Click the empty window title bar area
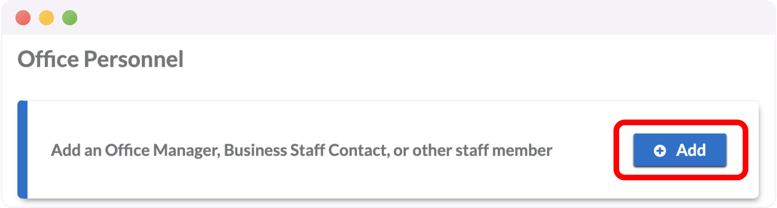The height and width of the screenshot is (208, 777). pos(417,18)
